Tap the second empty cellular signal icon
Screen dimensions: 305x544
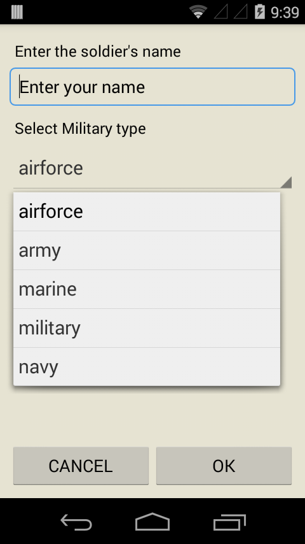tap(241, 12)
